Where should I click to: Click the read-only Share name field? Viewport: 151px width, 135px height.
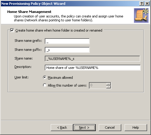(x=92, y=59)
